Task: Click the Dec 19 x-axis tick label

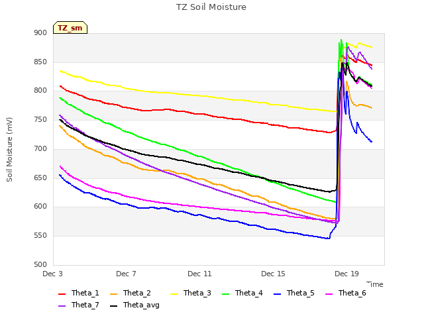Action: click(346, 274)
